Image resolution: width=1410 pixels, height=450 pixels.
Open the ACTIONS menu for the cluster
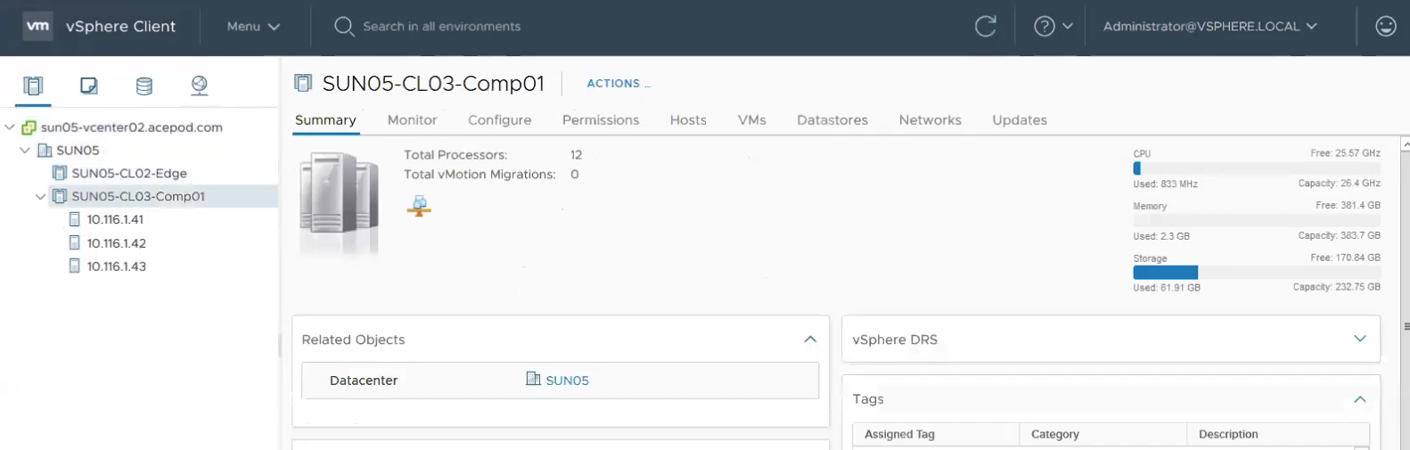coord(619,84)
